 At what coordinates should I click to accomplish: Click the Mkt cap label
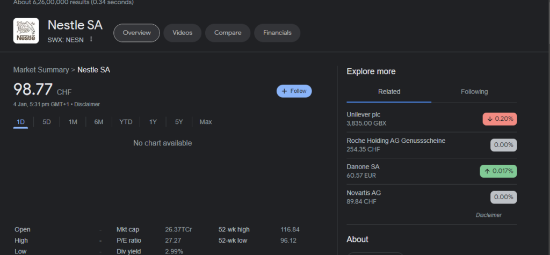click(128, 230)
